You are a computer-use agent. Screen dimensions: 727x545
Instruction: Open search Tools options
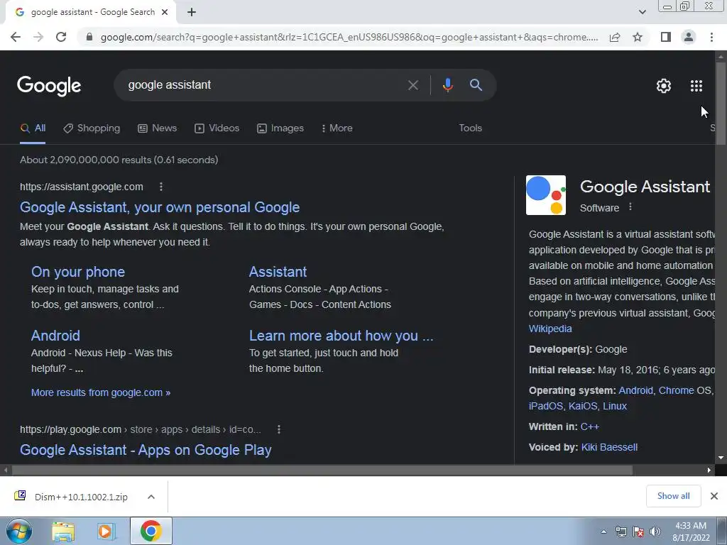point(470,128)
